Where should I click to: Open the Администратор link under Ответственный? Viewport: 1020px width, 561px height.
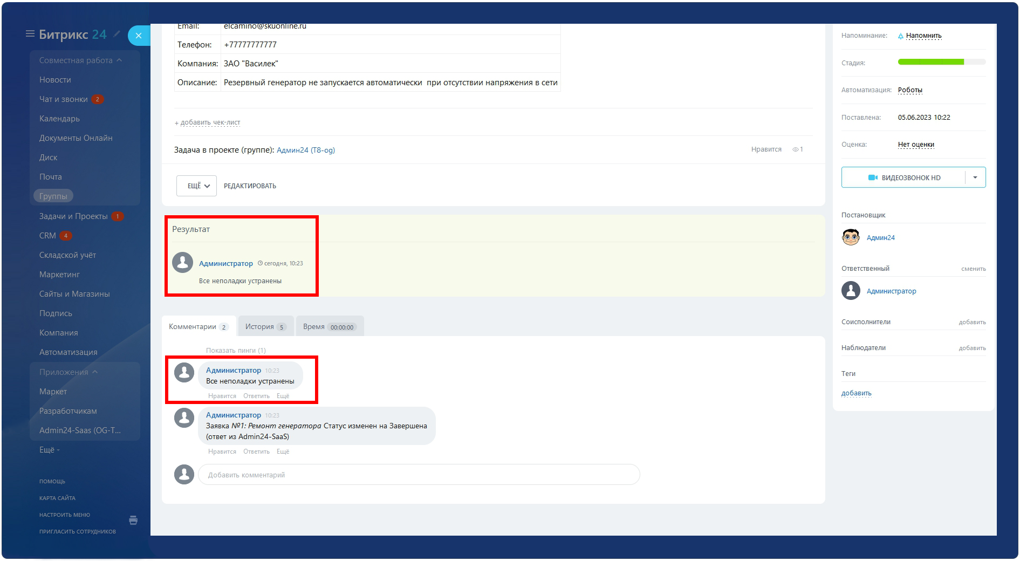pos(891,291)
